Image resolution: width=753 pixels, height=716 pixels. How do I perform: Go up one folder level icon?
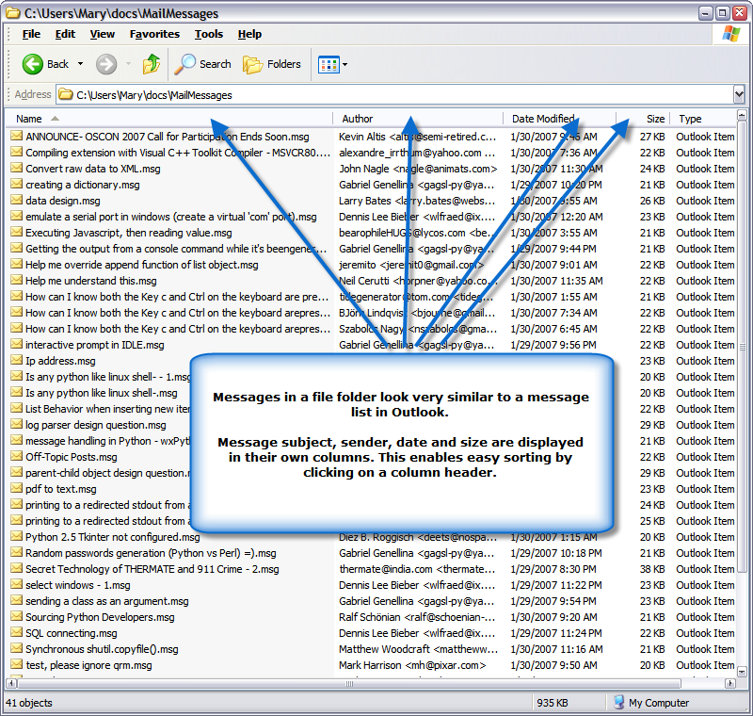[x=152, y=64]
